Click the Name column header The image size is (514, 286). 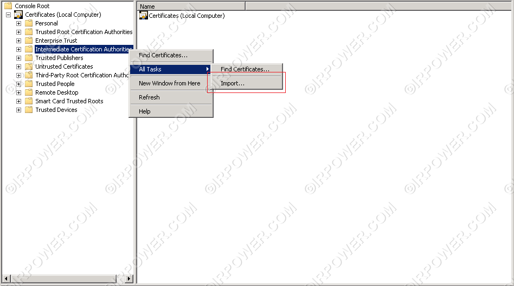[190, 6]
